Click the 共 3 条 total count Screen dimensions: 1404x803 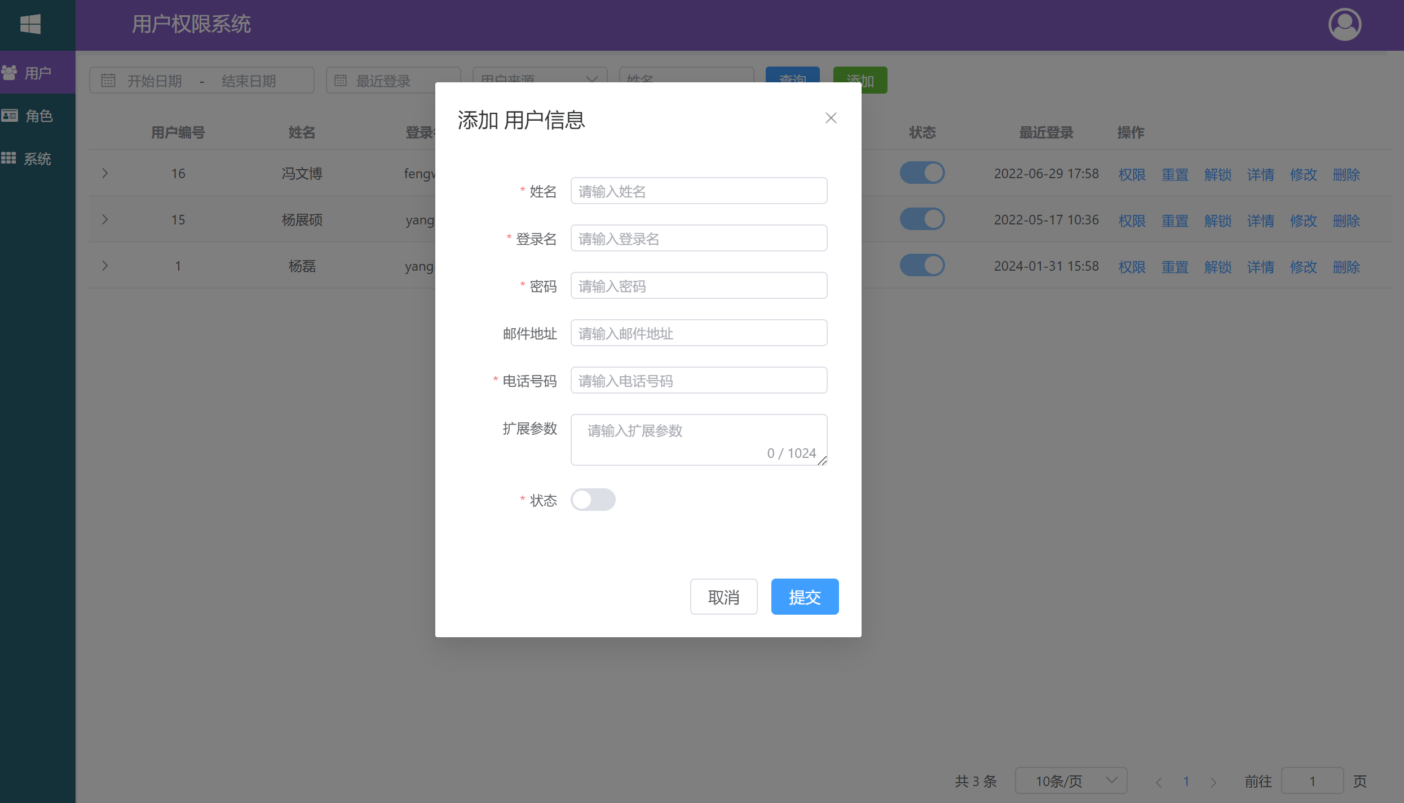coord(975,781)
